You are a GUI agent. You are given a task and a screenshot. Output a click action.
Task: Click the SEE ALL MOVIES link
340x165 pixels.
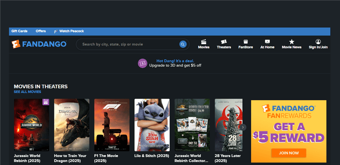(x=27, y=92)
